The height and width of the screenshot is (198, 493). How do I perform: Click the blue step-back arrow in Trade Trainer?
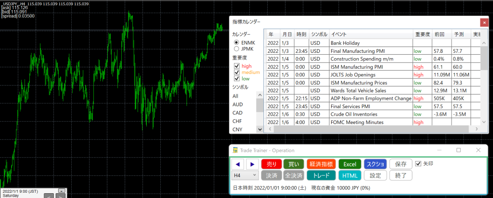click(238, 164)
